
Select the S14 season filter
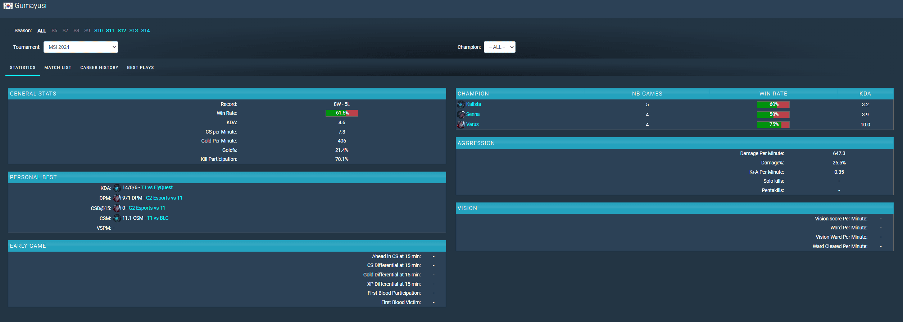pos(145,31)
